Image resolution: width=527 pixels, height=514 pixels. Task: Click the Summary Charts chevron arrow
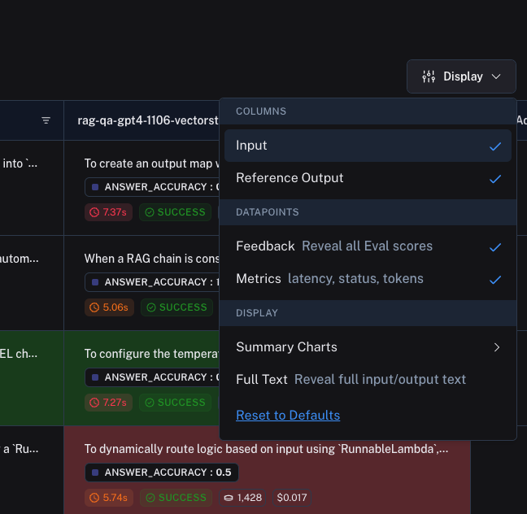click(496, 347)
